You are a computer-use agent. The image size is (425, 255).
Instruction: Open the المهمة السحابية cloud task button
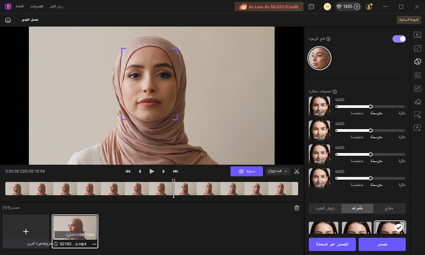coord(409,20)
